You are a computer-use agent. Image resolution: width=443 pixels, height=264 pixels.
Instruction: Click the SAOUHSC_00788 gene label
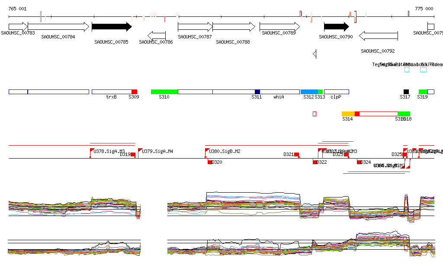click(x=233, y=42)
